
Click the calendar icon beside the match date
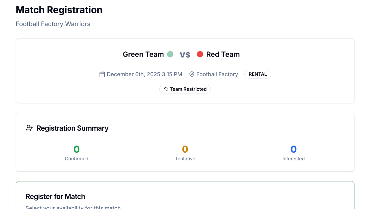coord(102,74)
